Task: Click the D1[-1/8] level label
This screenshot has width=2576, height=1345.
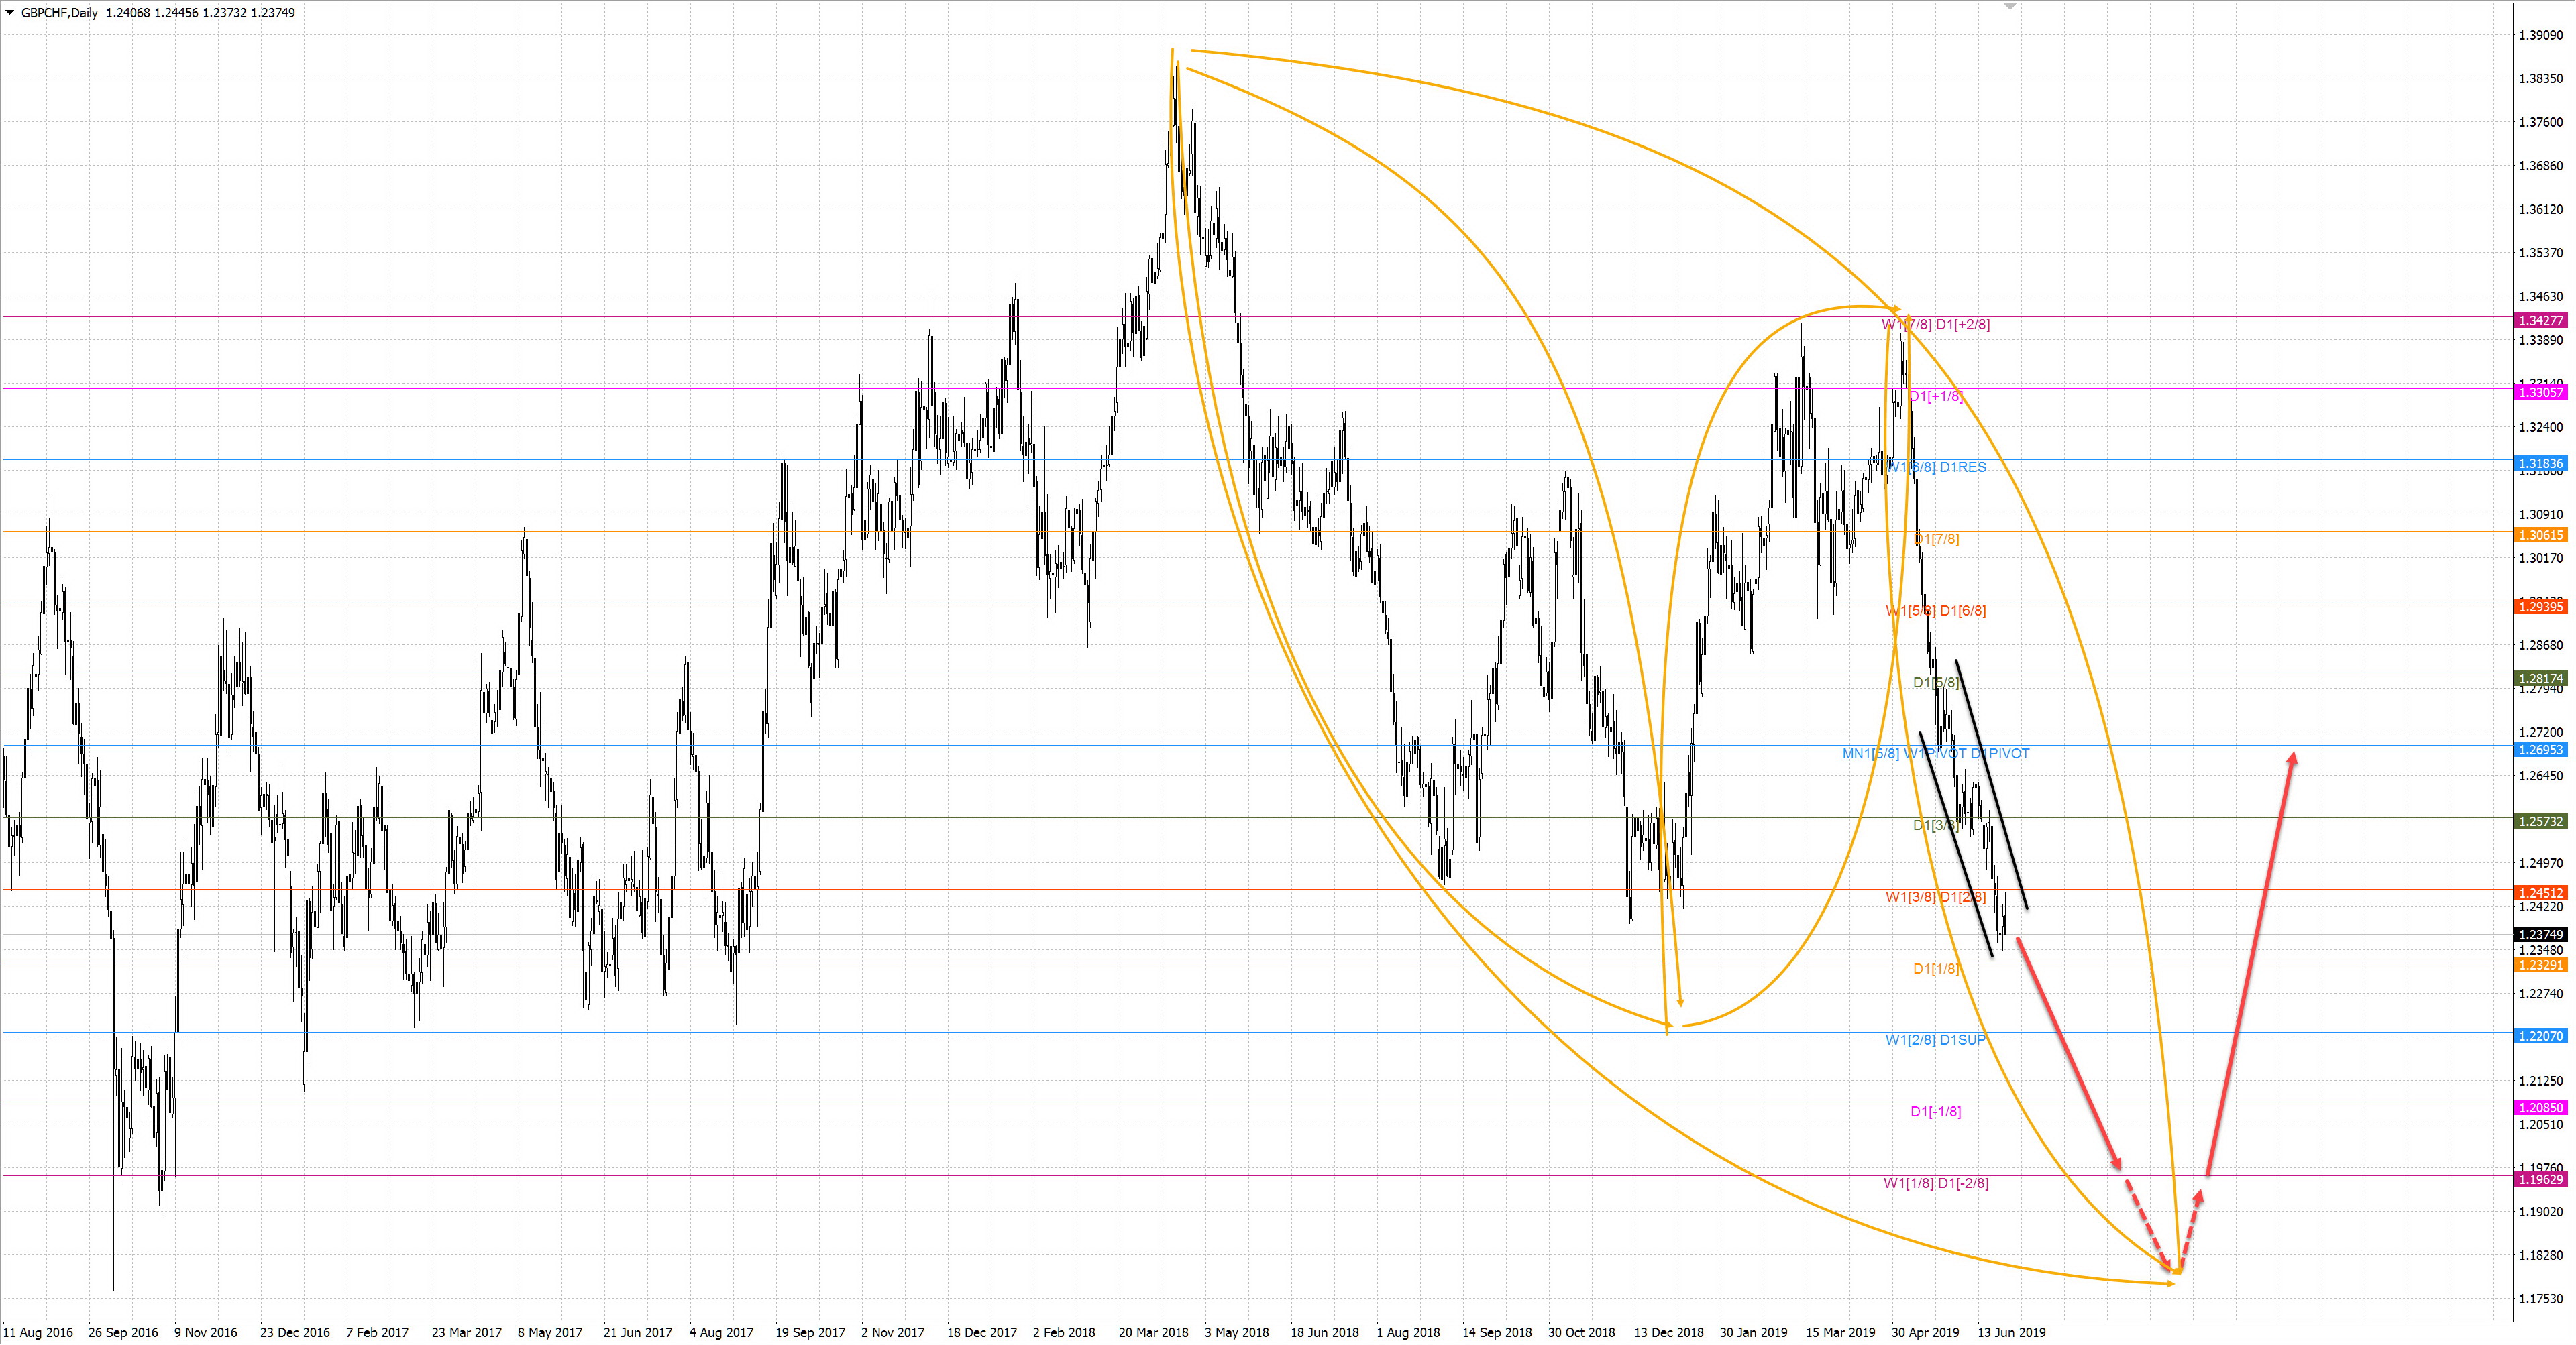Action: [x=1935, y=1111]
